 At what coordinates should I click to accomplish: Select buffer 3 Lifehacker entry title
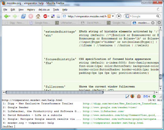coord(44,111)
